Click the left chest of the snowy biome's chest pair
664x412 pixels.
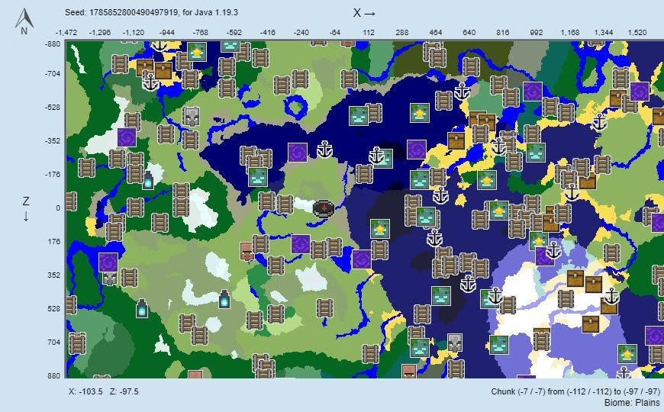[575, 278]
